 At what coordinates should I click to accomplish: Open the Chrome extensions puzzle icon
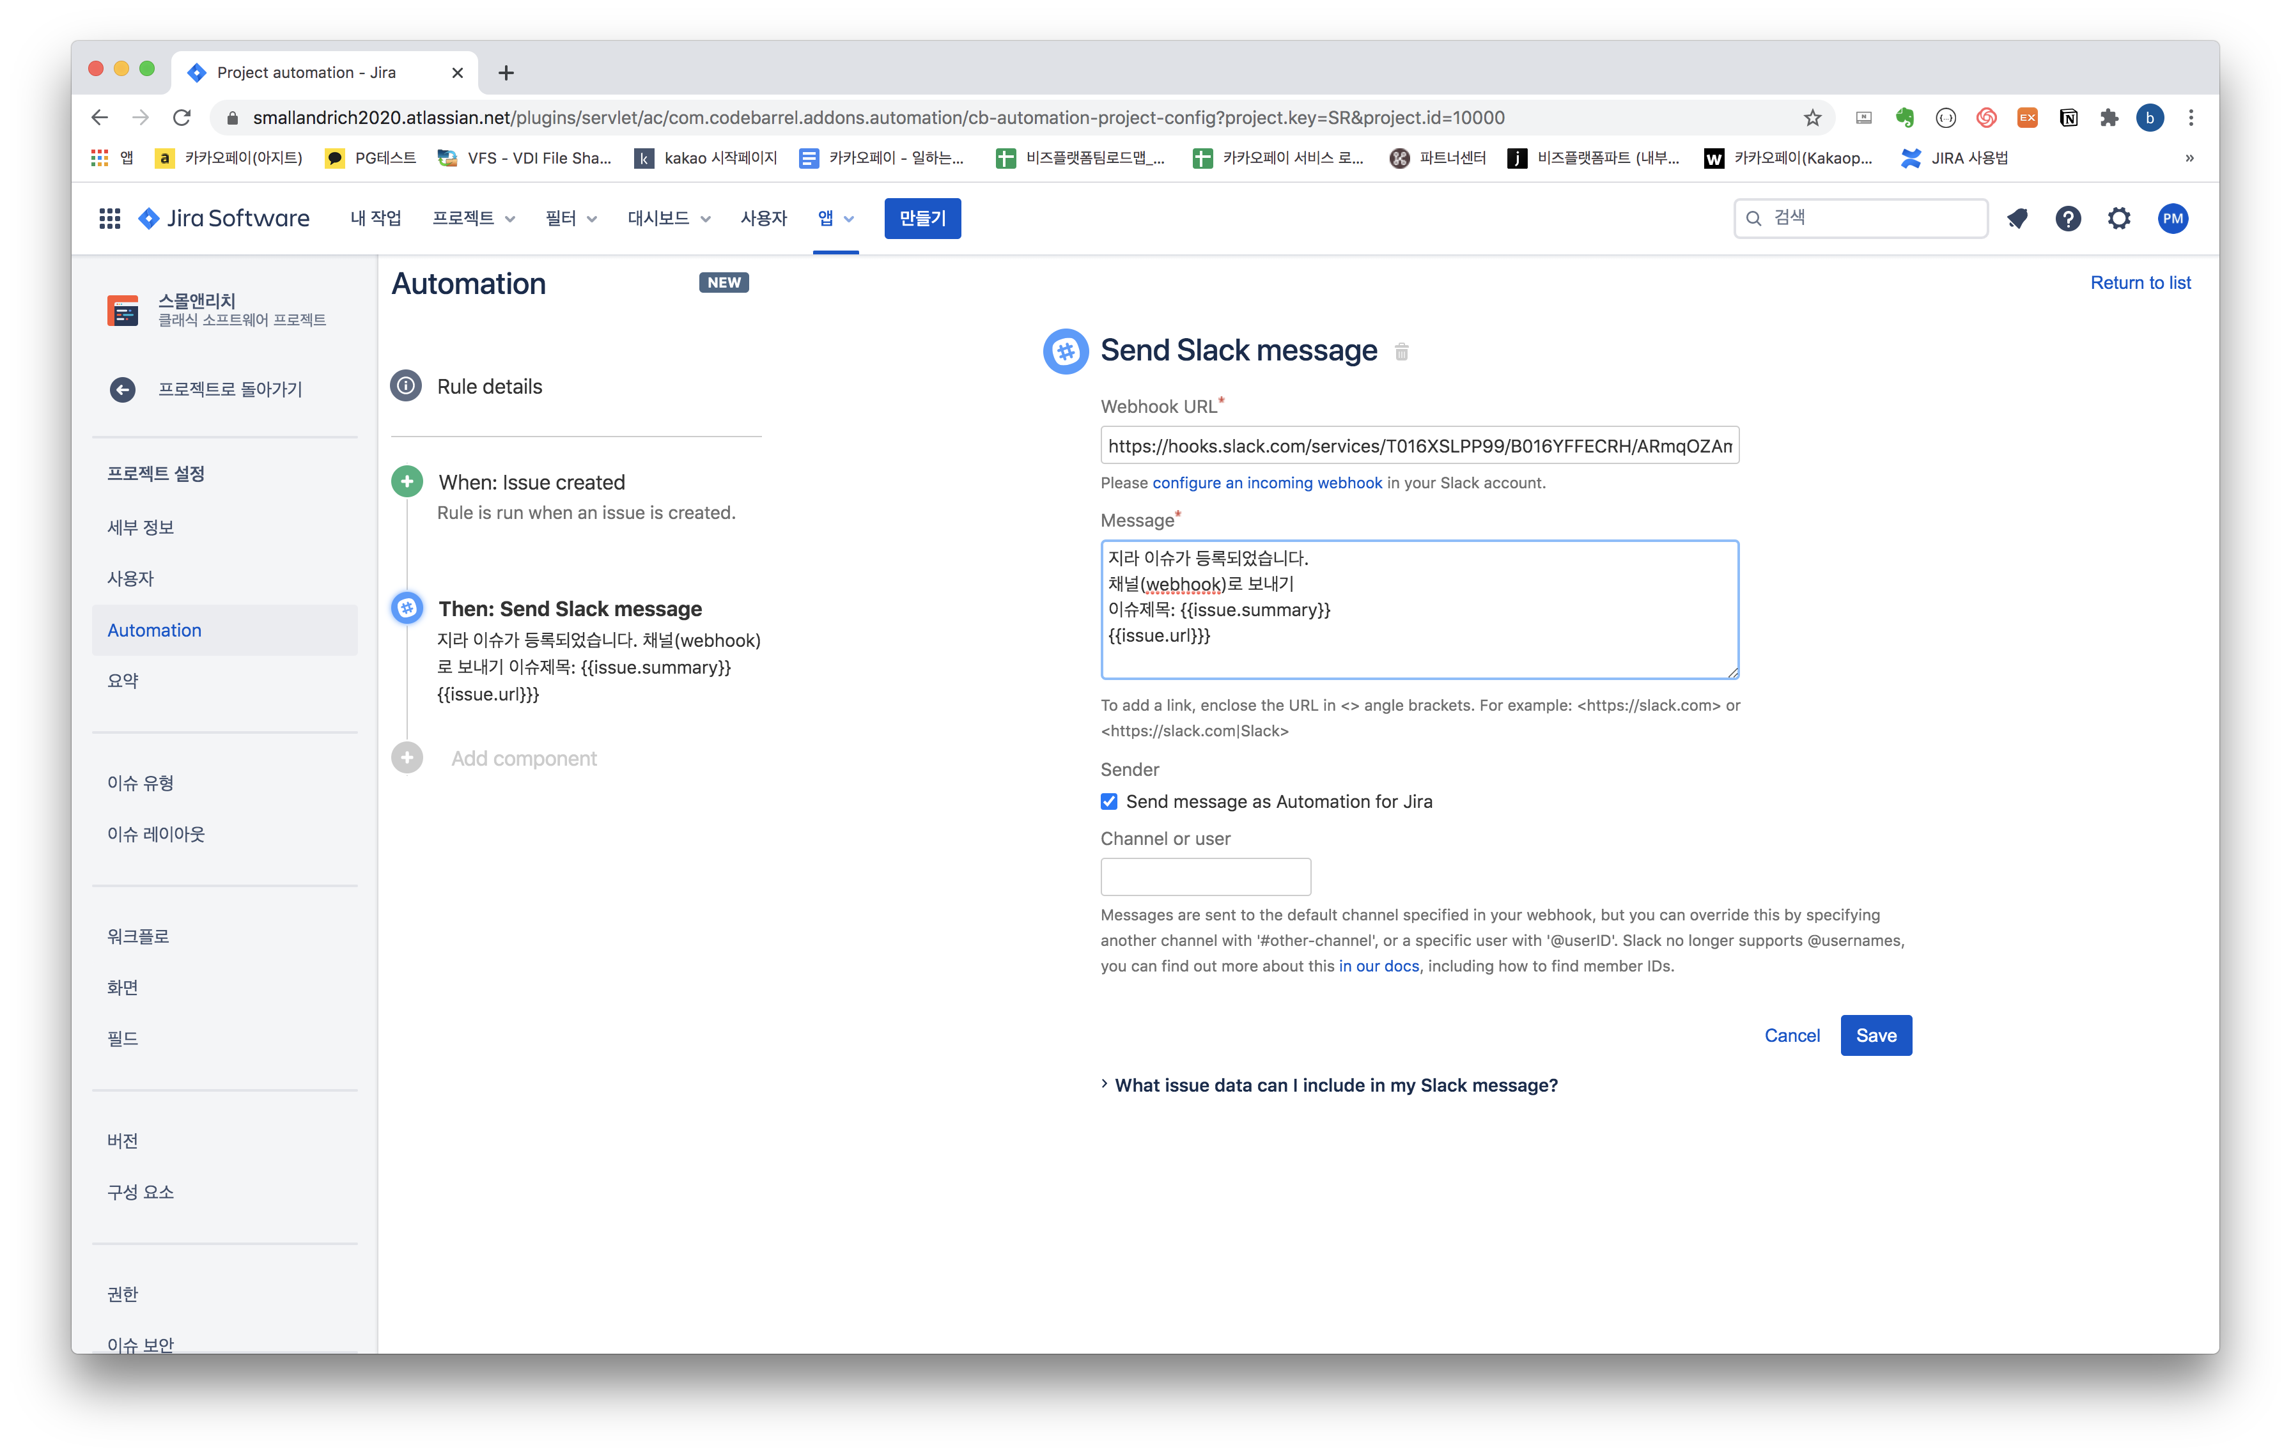(2109, 118)
